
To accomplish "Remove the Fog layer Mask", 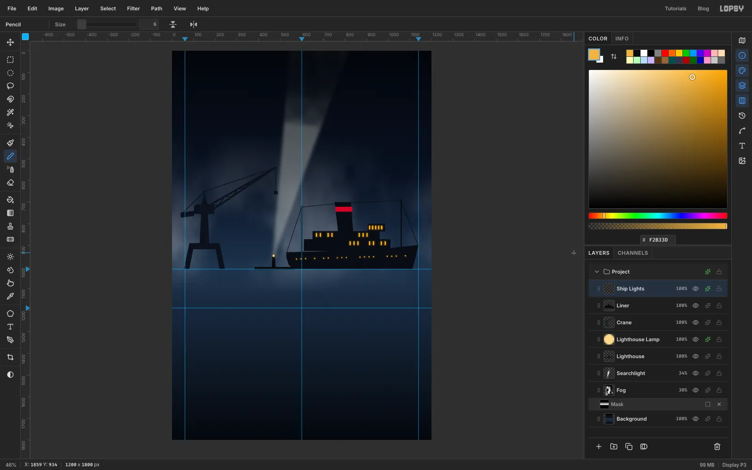I will tap(719, 404).
